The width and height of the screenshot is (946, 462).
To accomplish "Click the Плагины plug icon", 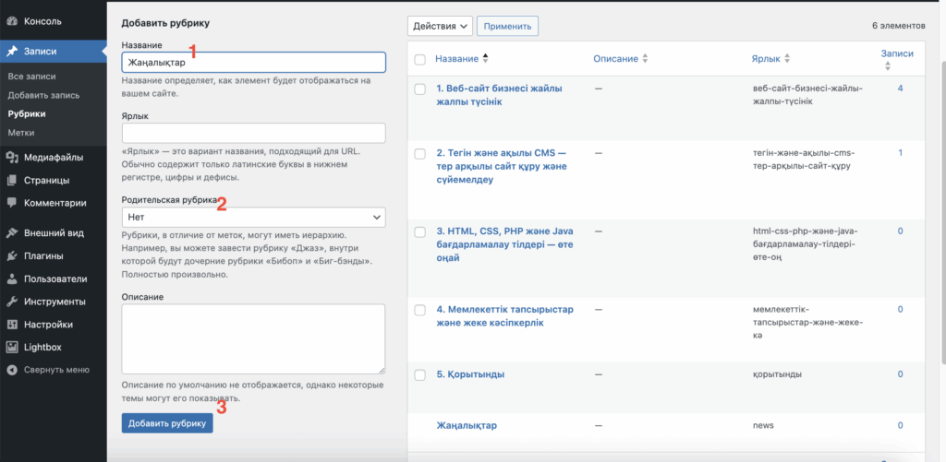I will point(12,256).
